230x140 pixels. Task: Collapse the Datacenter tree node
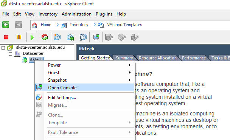click(10, 54)
